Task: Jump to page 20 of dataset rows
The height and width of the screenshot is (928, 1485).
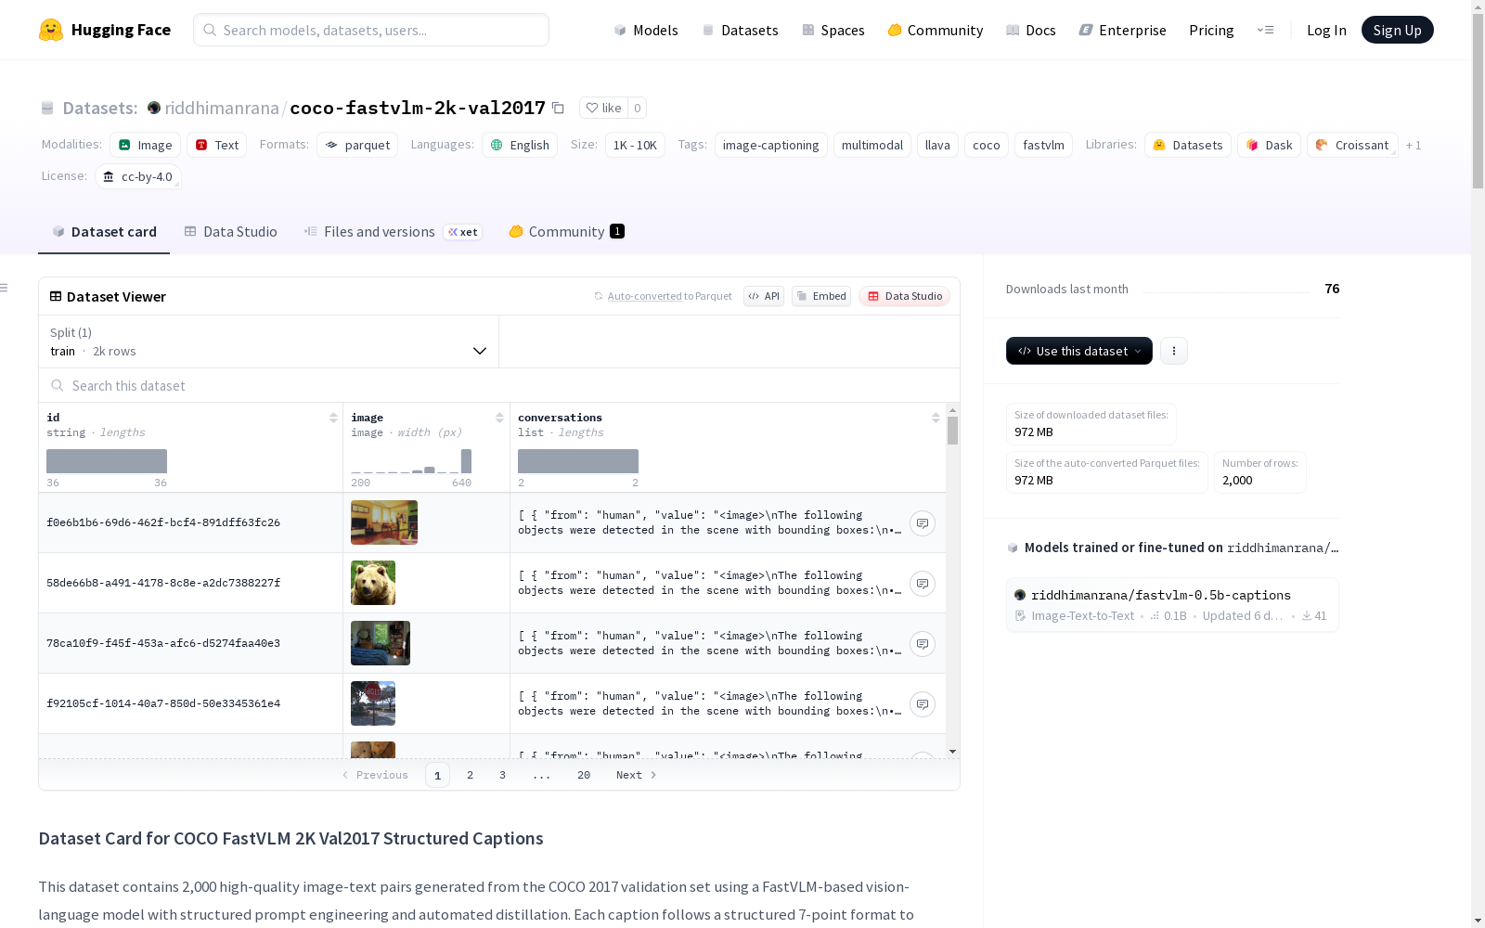Action: coord(584,775)
